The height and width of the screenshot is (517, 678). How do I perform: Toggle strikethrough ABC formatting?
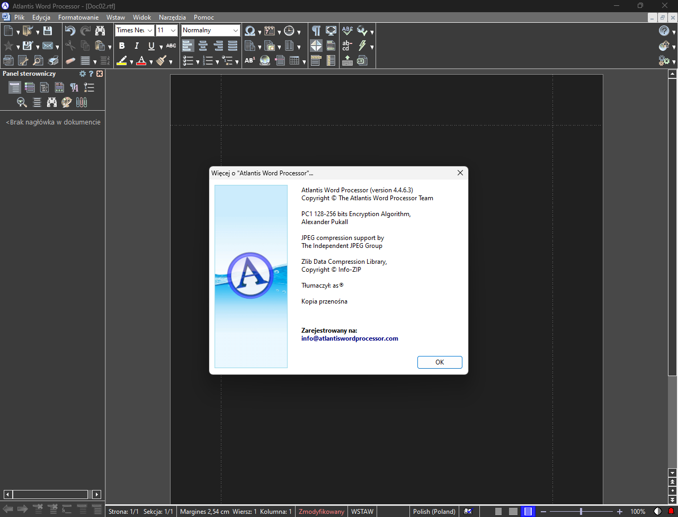[171, 46]
